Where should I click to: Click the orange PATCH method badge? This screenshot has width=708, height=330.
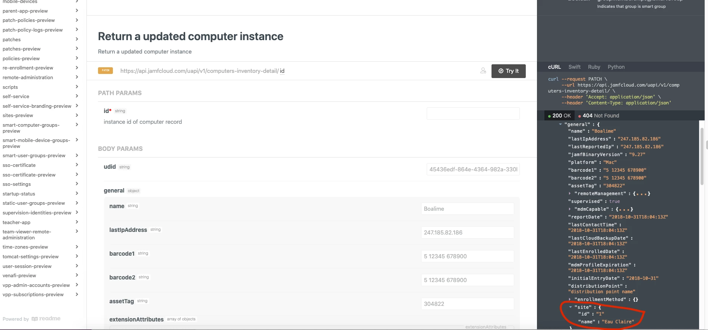(x=105, y=71)
